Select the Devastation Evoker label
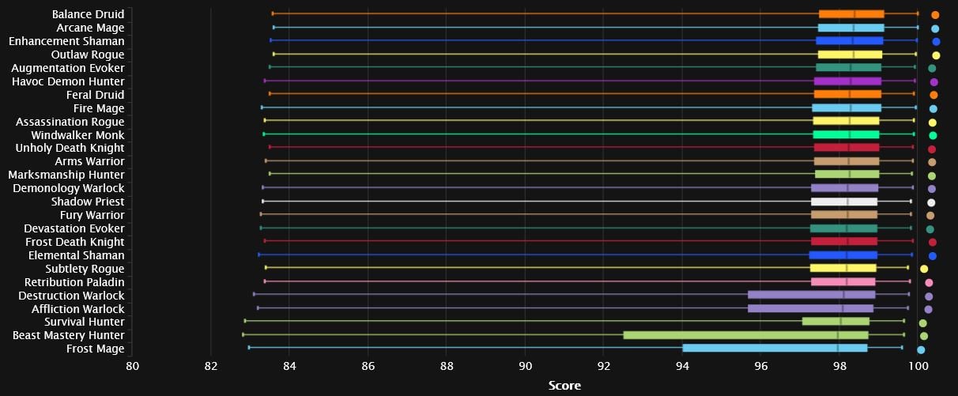This screenshot has width=958, height=396. coord(74,228)
